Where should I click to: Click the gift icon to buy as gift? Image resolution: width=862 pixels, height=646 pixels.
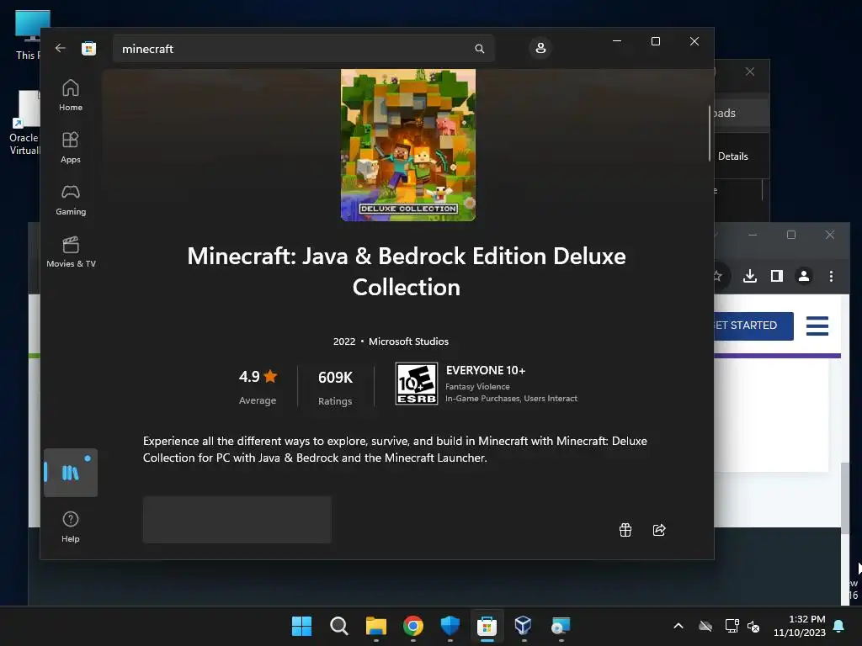coord(625,530)
